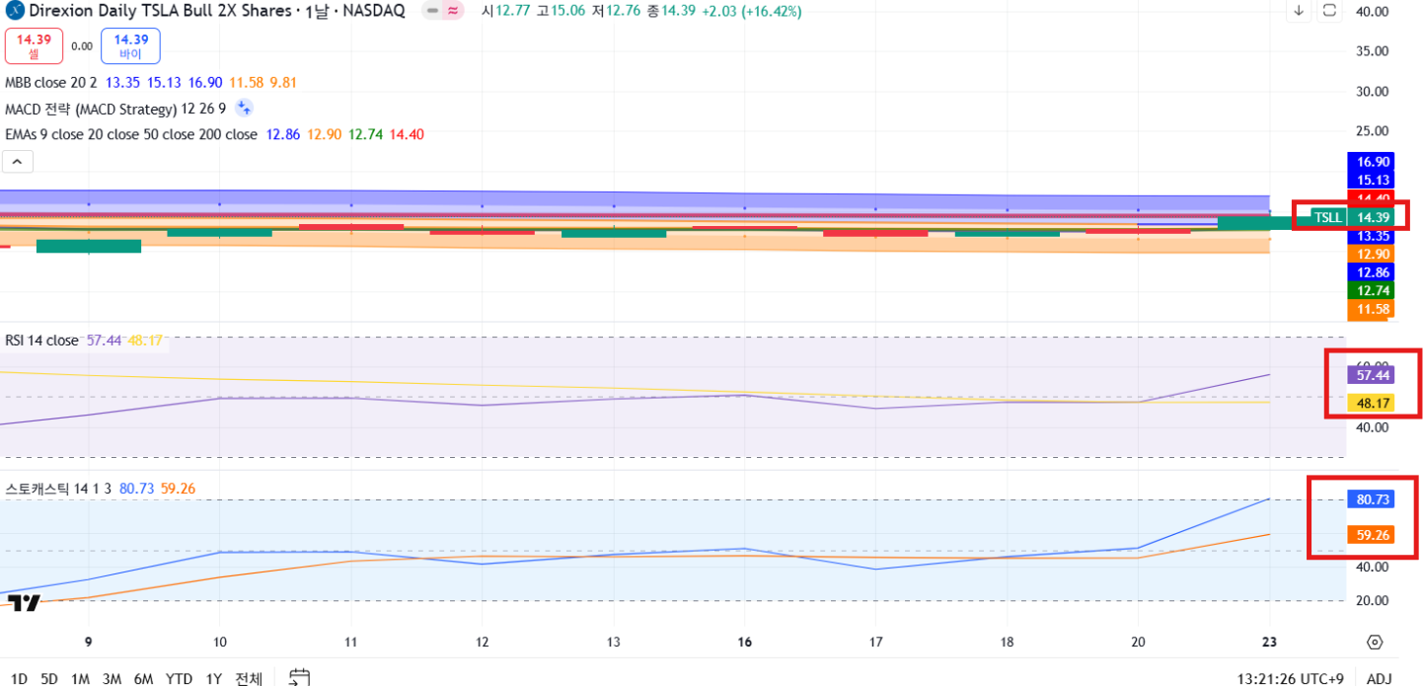
Task: Select the YTD date range
Action: pos(179,679)
